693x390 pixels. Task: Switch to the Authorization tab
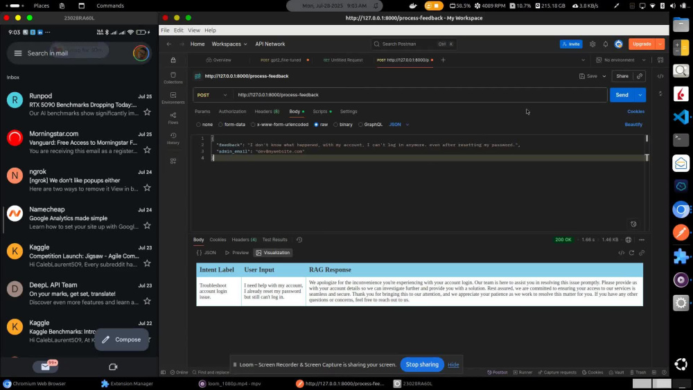[x=232, y=112]
